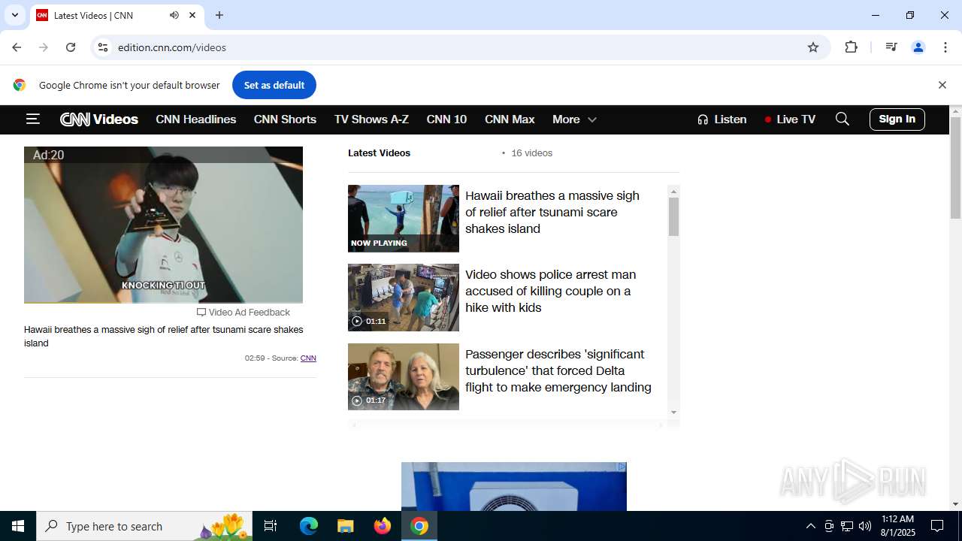Viewport: 962px width, 541px height.
Task: Click the Hawaii tsunami video thumbnail
Action: pos(404,219)
